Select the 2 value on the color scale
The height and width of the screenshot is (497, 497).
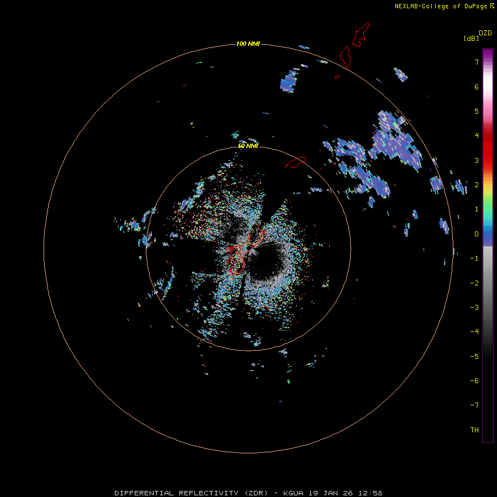click(x=477, y=185)
